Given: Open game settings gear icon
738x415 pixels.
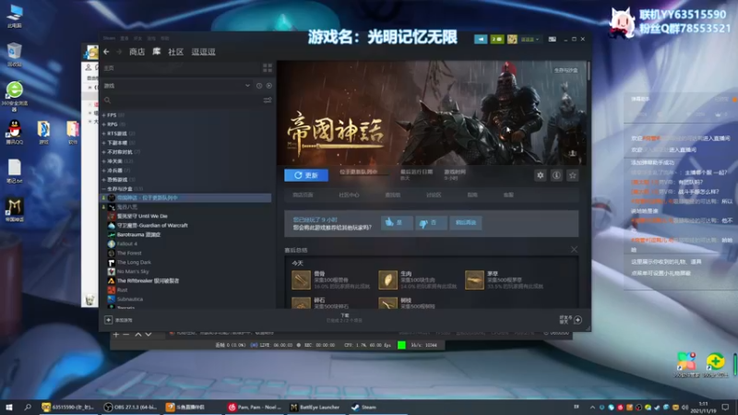Looking at the screenshot, I should click(540, 175).
